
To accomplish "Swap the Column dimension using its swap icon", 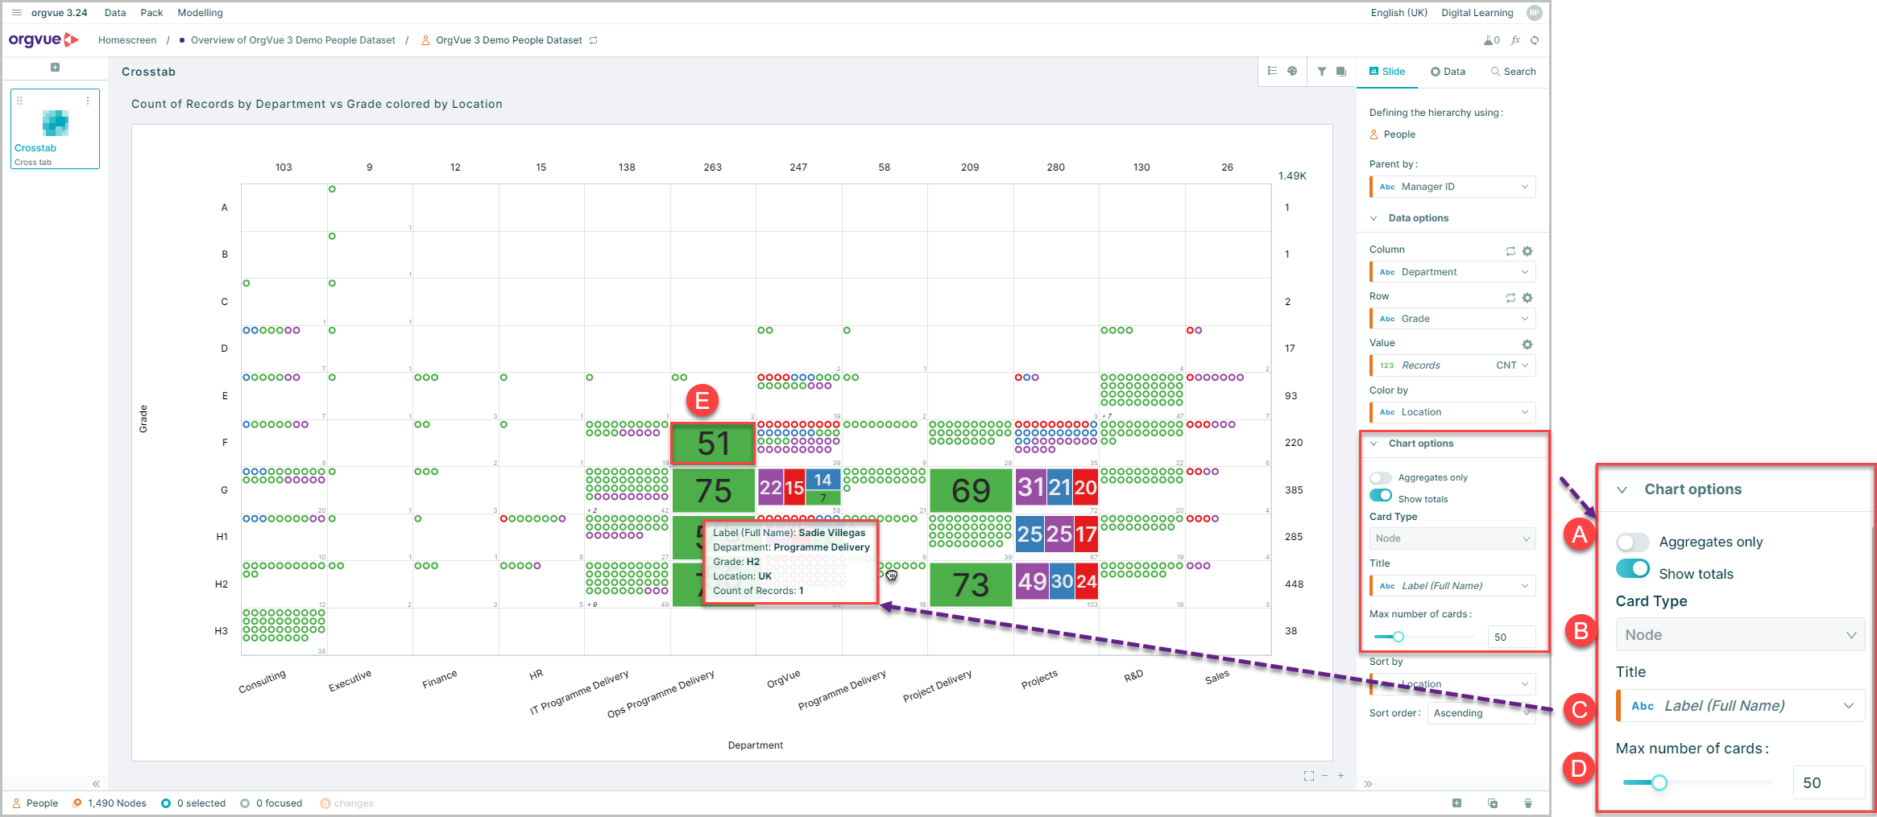I will point(1510,251).
